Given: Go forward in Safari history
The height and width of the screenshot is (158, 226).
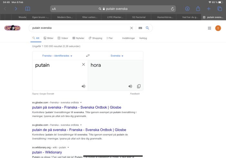Looking at the screenshot, I should click(x=16, y=9).
